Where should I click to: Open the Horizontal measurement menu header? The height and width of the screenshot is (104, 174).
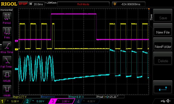tap(7, 10)
